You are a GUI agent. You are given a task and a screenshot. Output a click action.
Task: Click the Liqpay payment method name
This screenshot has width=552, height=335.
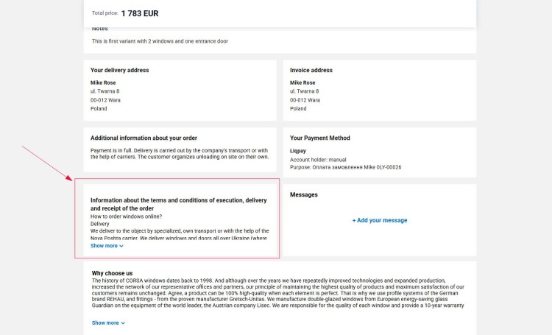pos(300,150)
